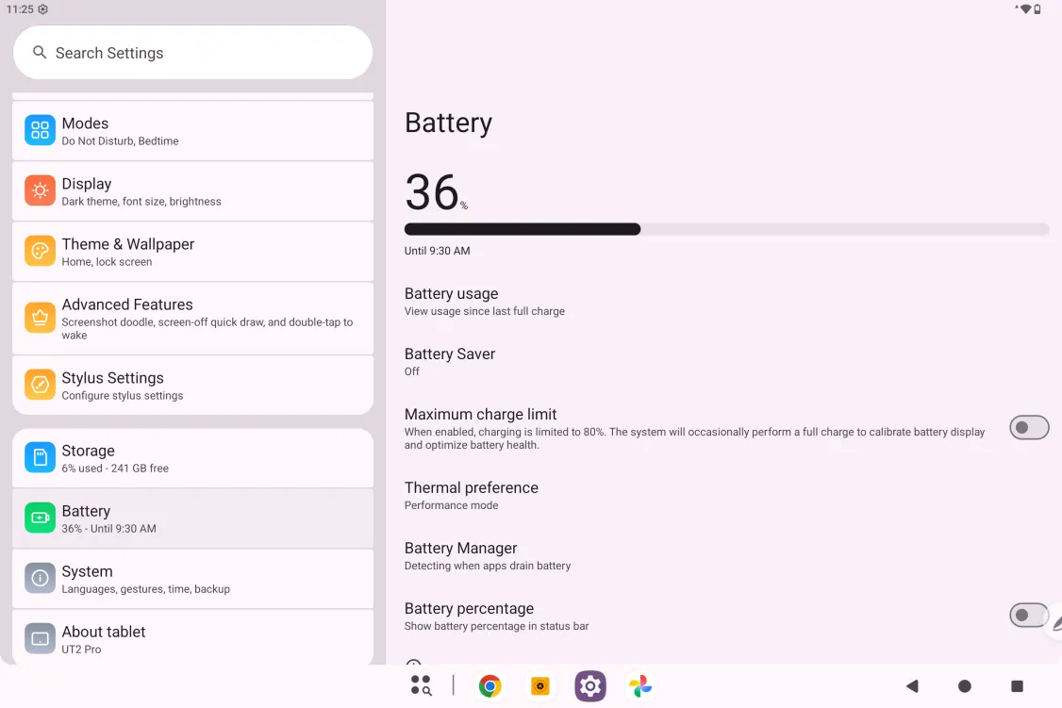Viewport: 1062px width, 708px height.
Task: Click the search magnifier icon
Action: coord(40,52)
